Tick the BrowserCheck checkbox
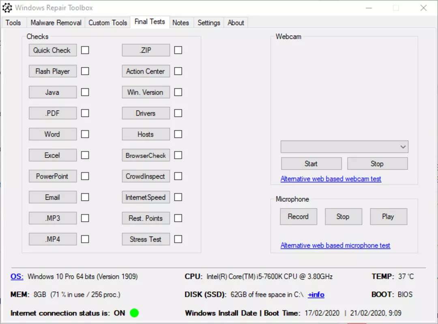 178,155
